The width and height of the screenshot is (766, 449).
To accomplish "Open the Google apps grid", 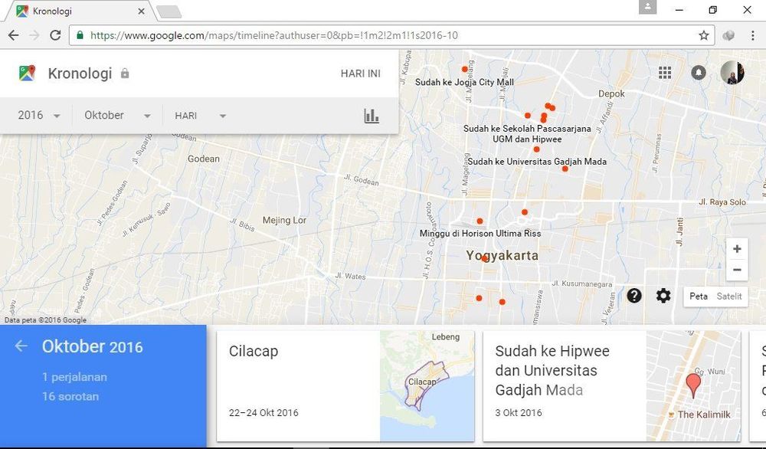I will pyautogui.click(x=664, y=73).
